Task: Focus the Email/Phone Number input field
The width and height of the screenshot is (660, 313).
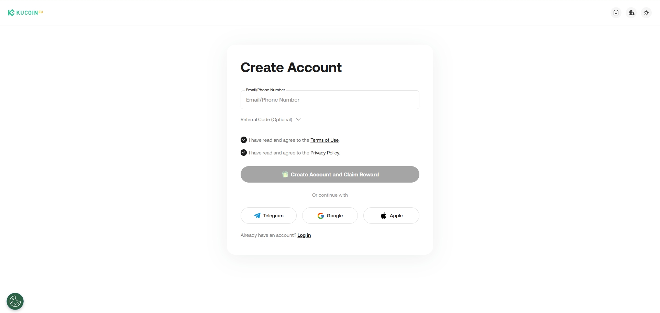Action: (x=330, y=100)
